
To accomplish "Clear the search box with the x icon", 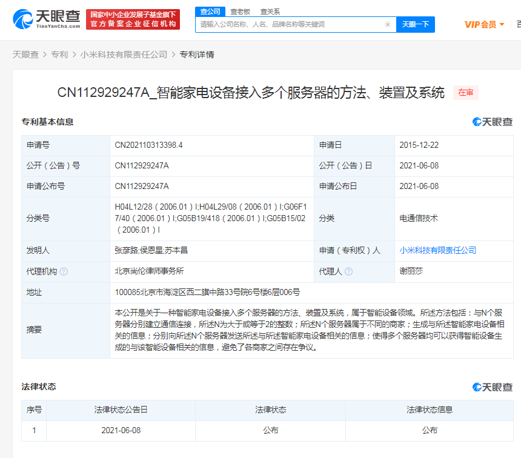I will (388, 24).
